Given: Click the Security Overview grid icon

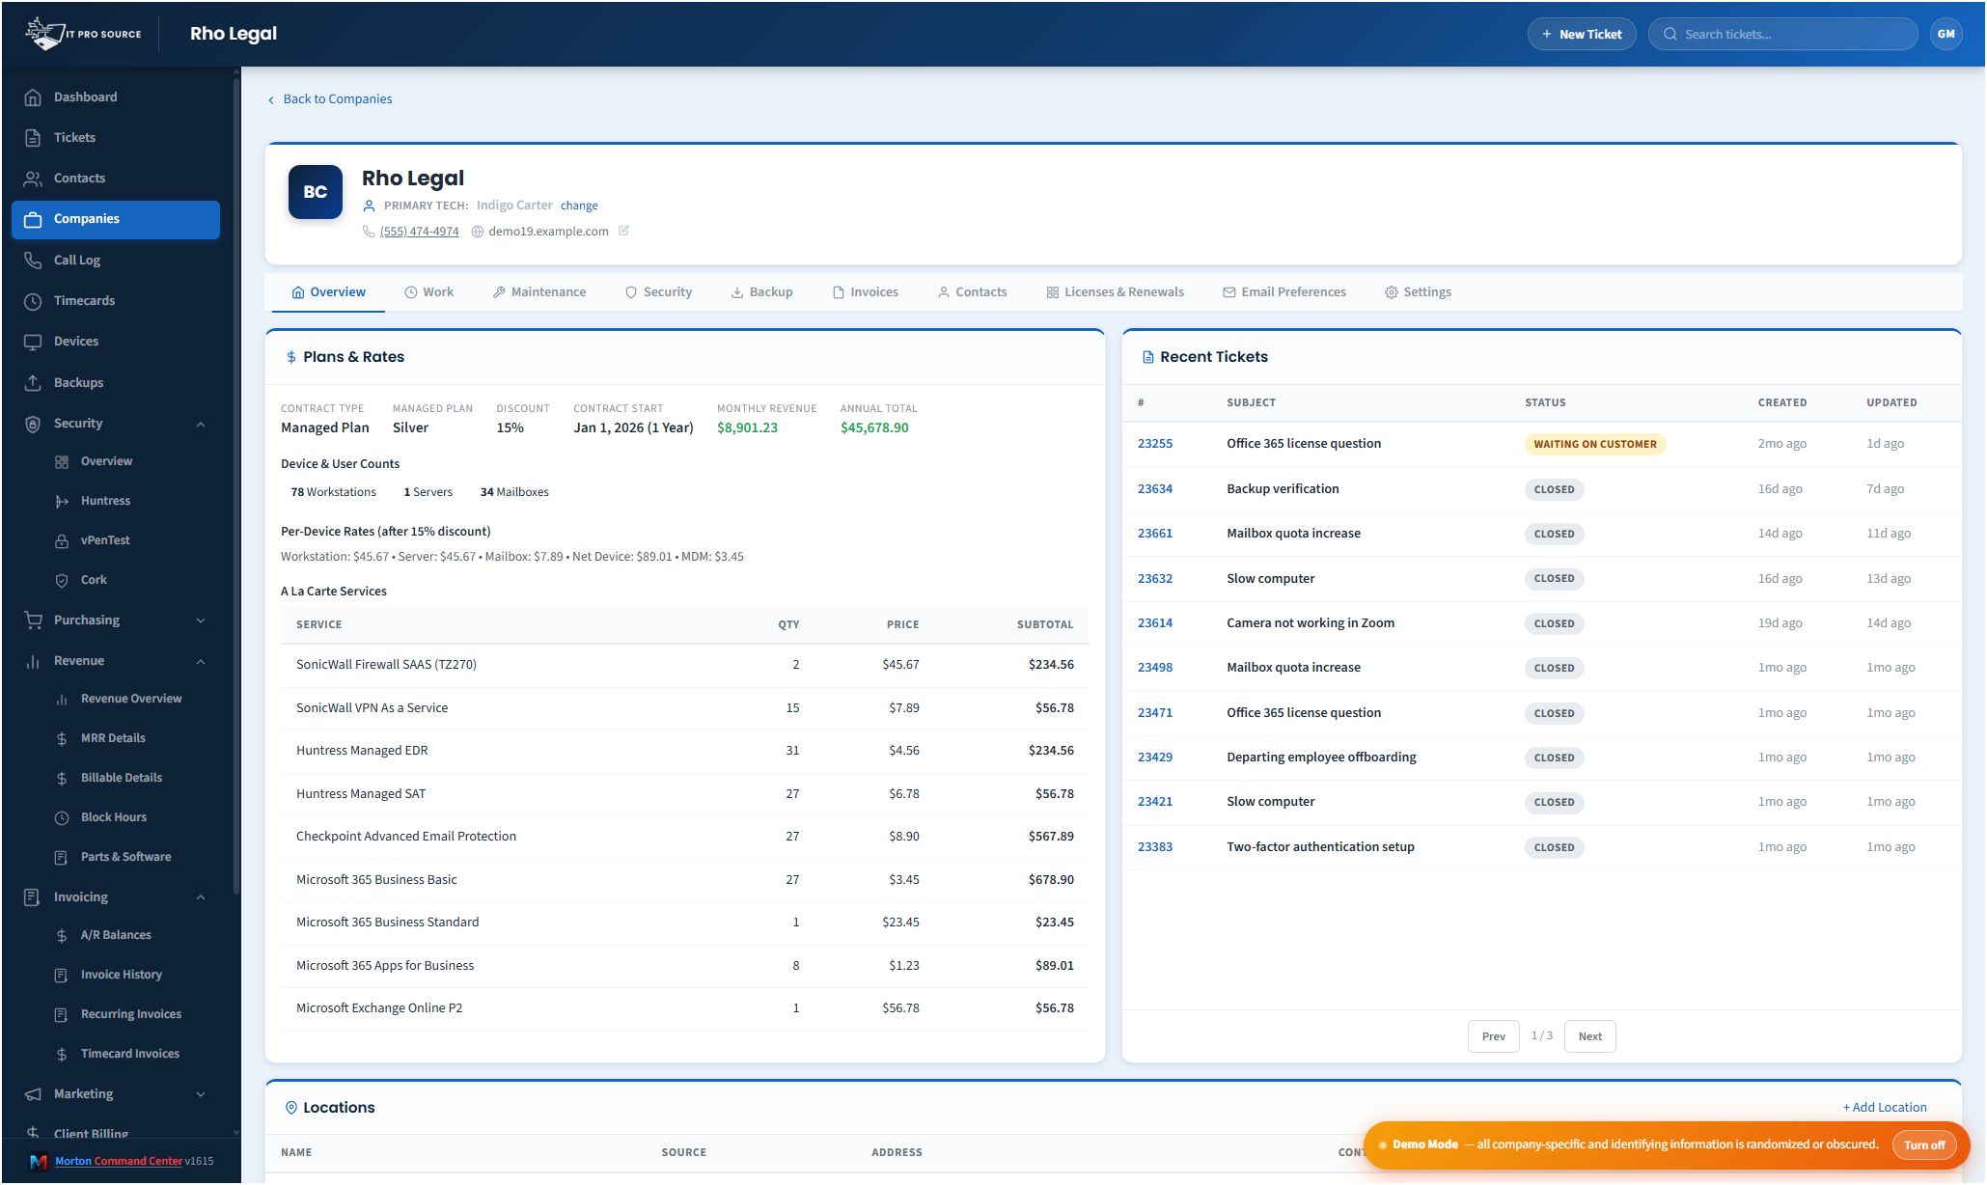Looking at the screenshot, I should click(x=62, y=461).
